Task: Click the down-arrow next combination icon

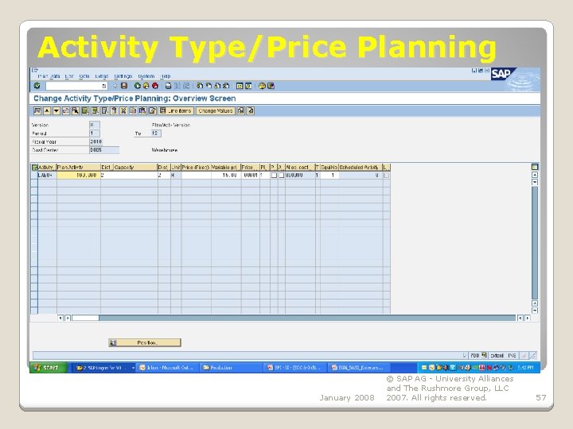Action: (57, 110)
